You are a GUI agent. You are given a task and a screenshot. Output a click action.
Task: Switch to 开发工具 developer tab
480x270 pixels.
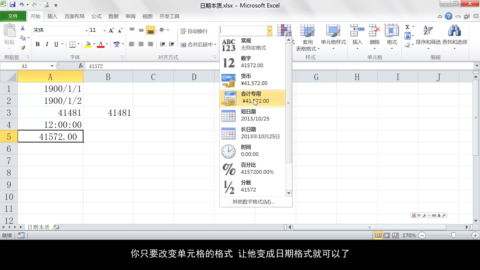(x=169, y=16)
